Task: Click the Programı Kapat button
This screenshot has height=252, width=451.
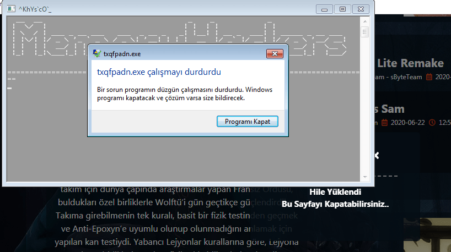Action: pyautogui.click(x=248, y=122)
